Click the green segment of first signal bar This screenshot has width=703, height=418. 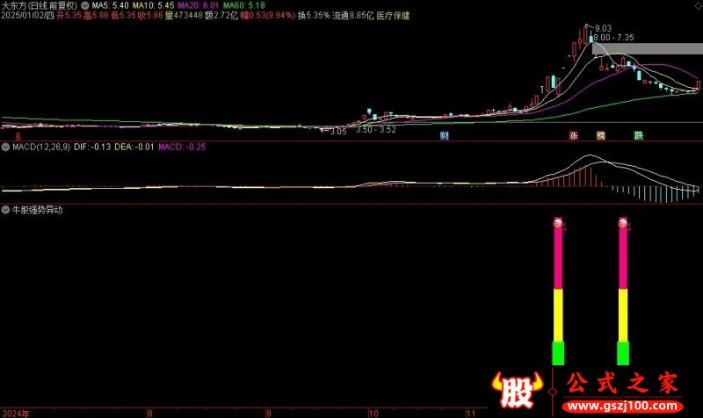pos(558,354)
